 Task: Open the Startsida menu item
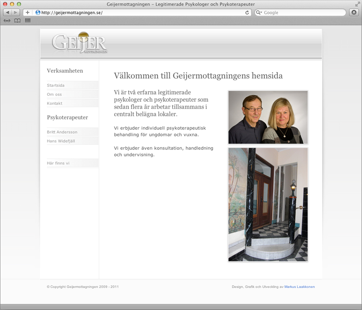point(73,85)
